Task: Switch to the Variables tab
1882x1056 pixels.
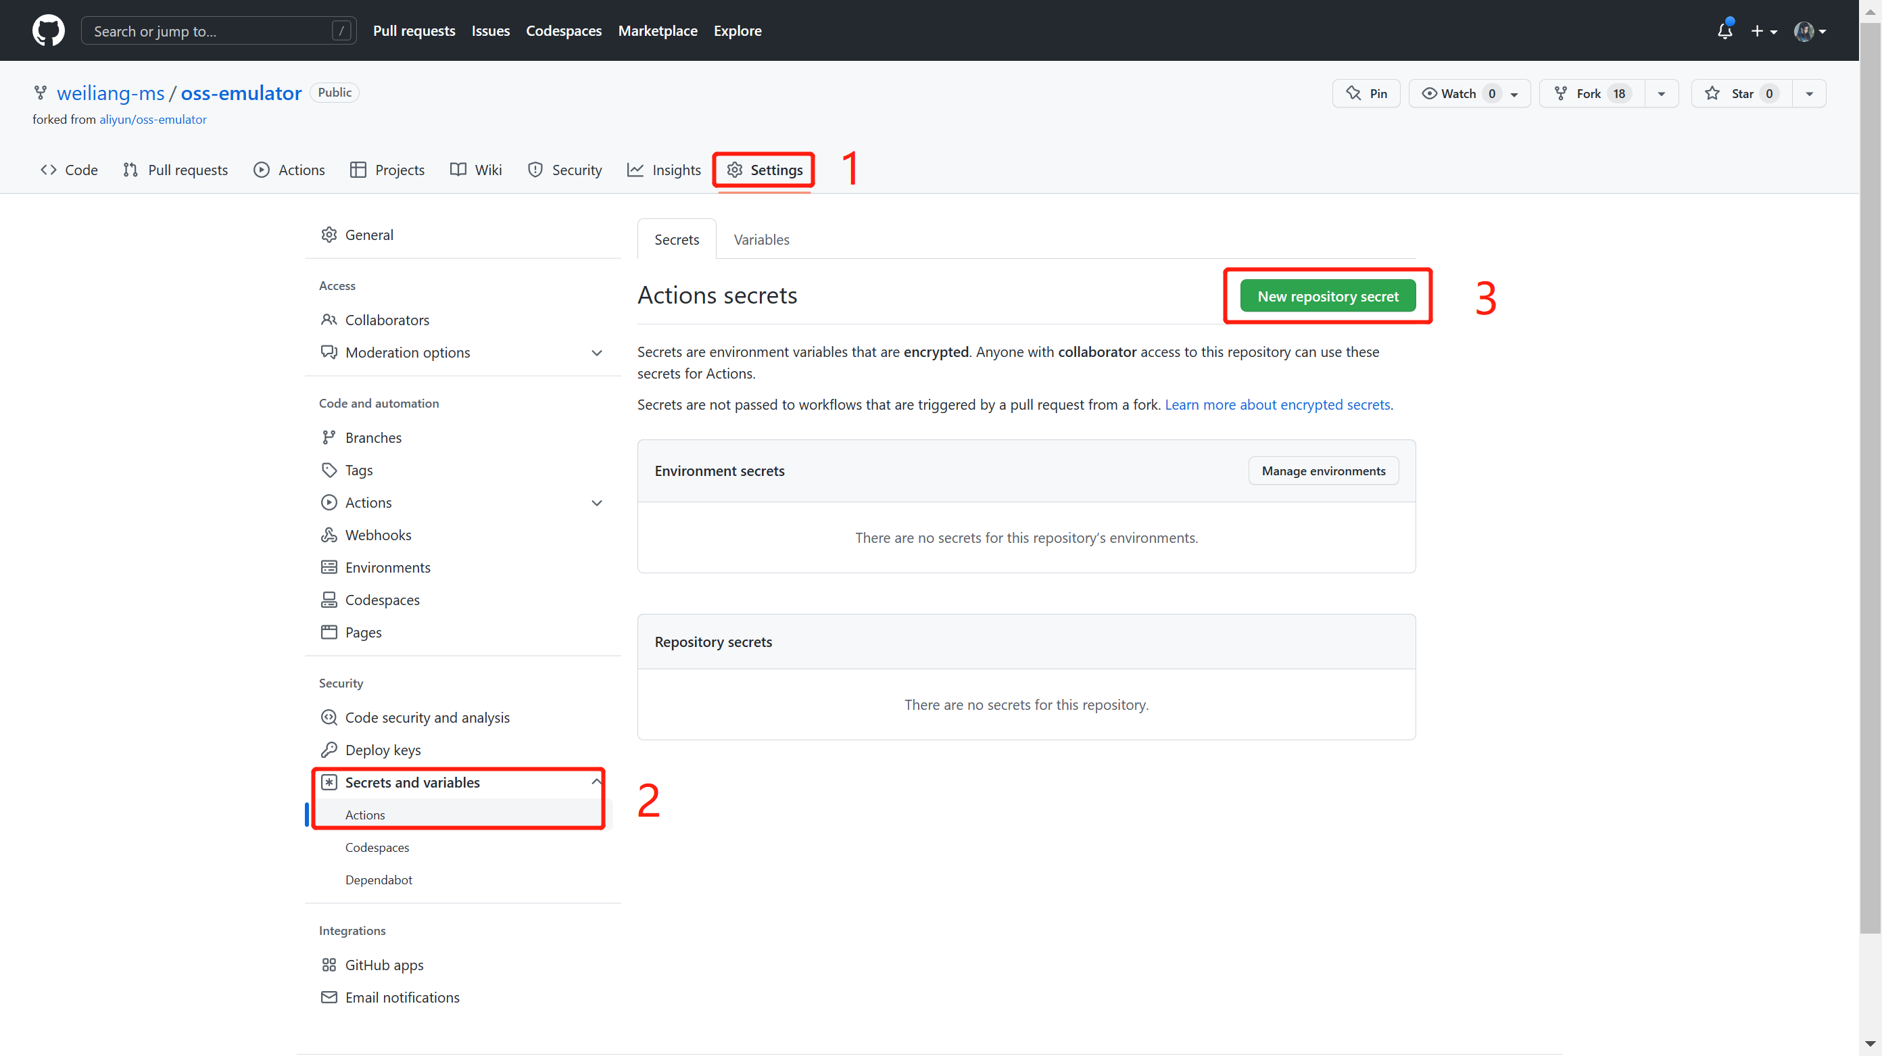Action: [x=761, y=240]
